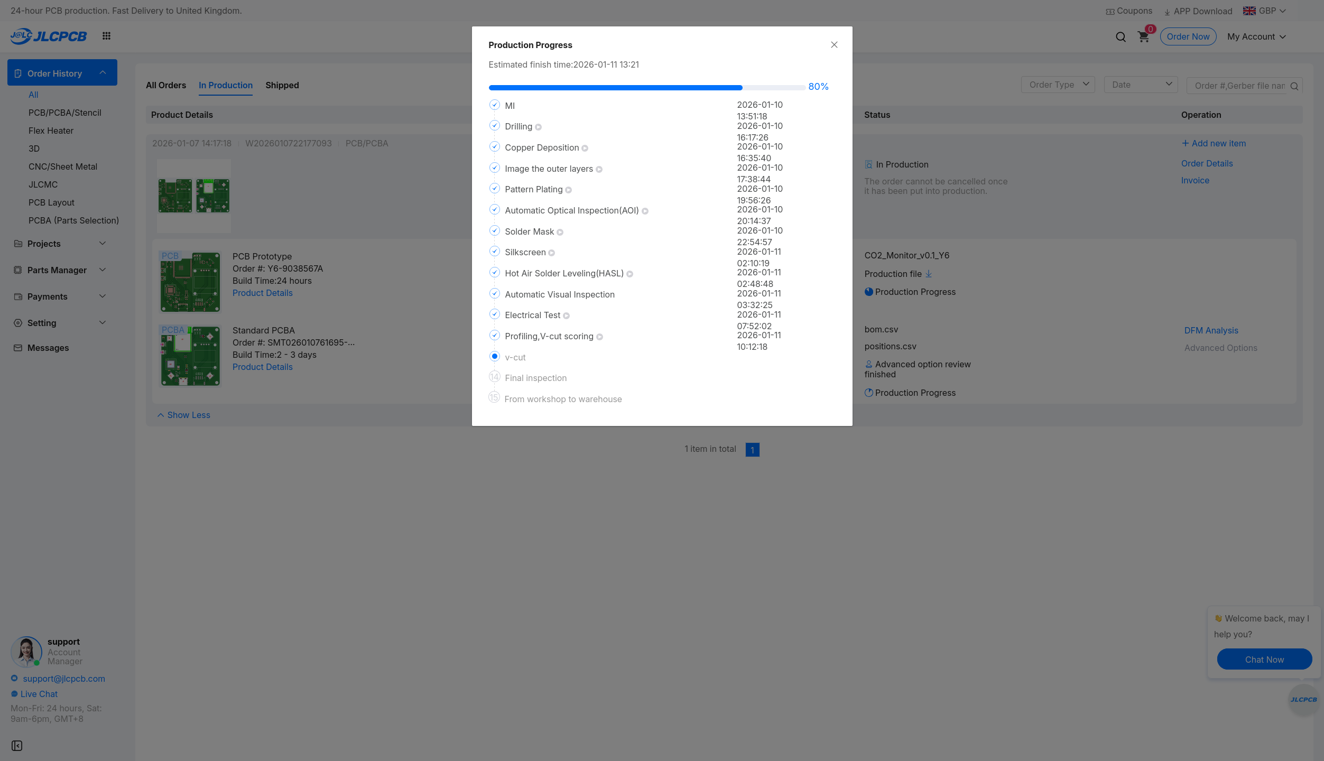Image resolution: width=1324 pixels, height=761 pixels.
Task: Collapse the sidebar with bottom-left icon
Action: (x=17, y=746)
